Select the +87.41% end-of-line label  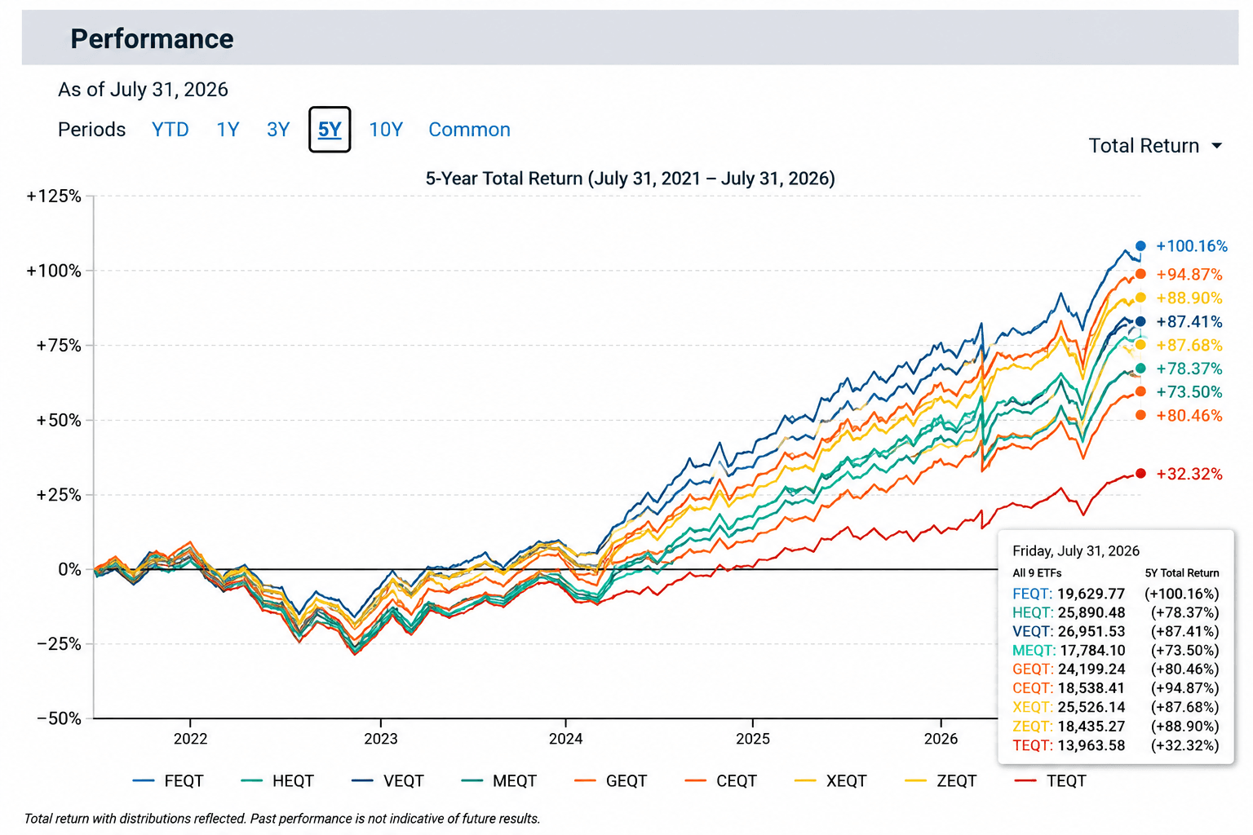click(1189, 322)
